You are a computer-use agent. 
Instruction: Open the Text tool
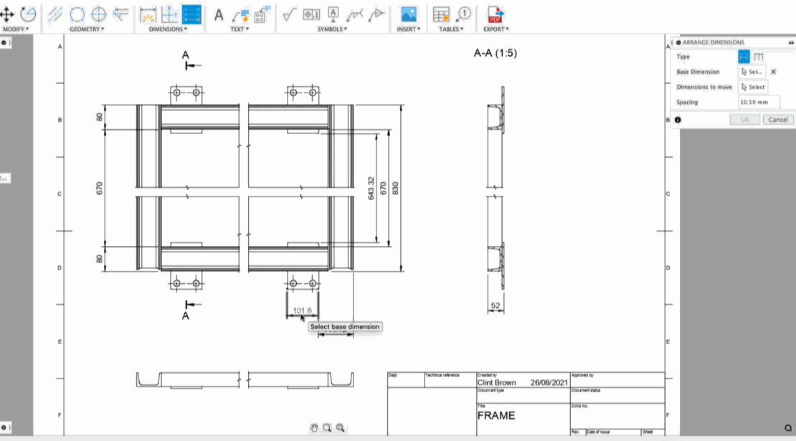[217, 16]
